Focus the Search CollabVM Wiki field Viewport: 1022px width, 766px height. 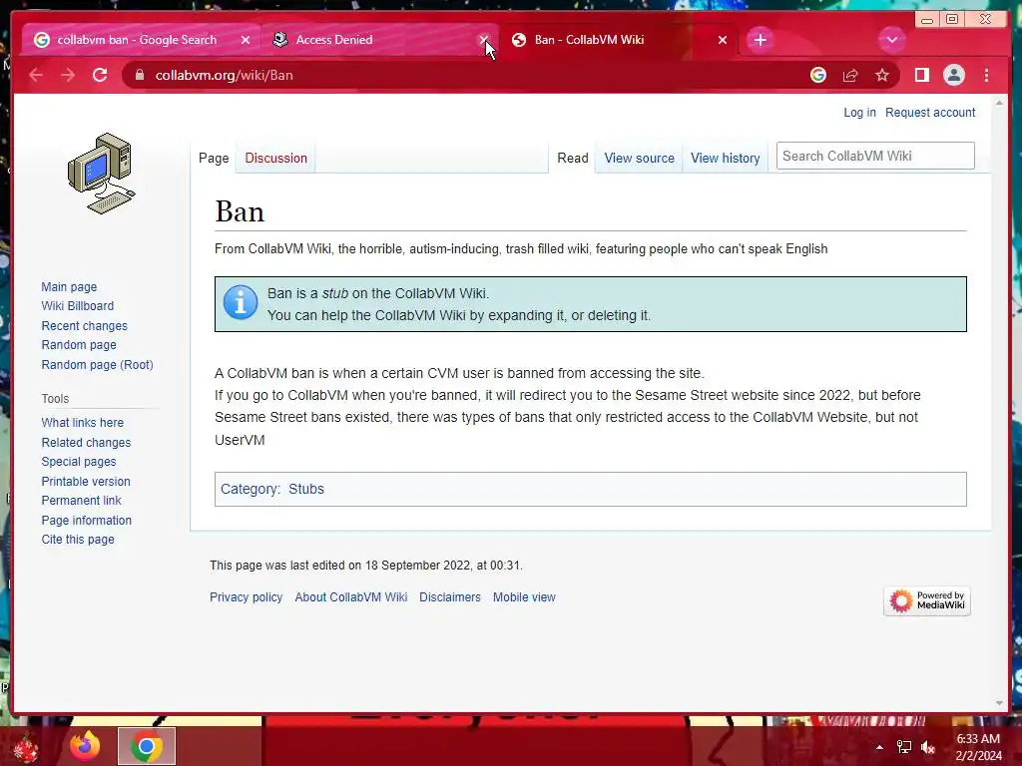874,156
